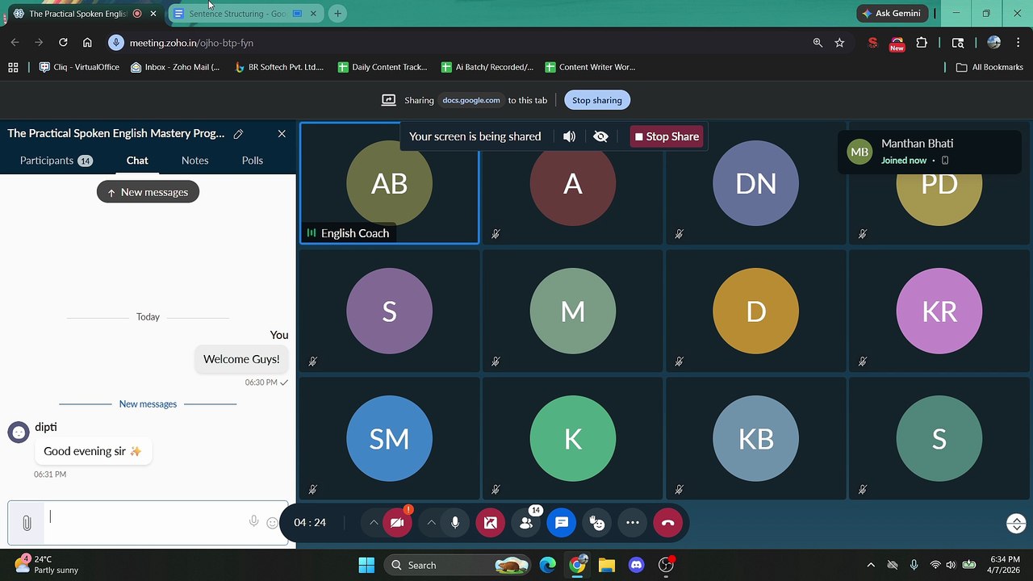
Task: Open Inbox - Zoho Mail bookmark
Action: 175,68
